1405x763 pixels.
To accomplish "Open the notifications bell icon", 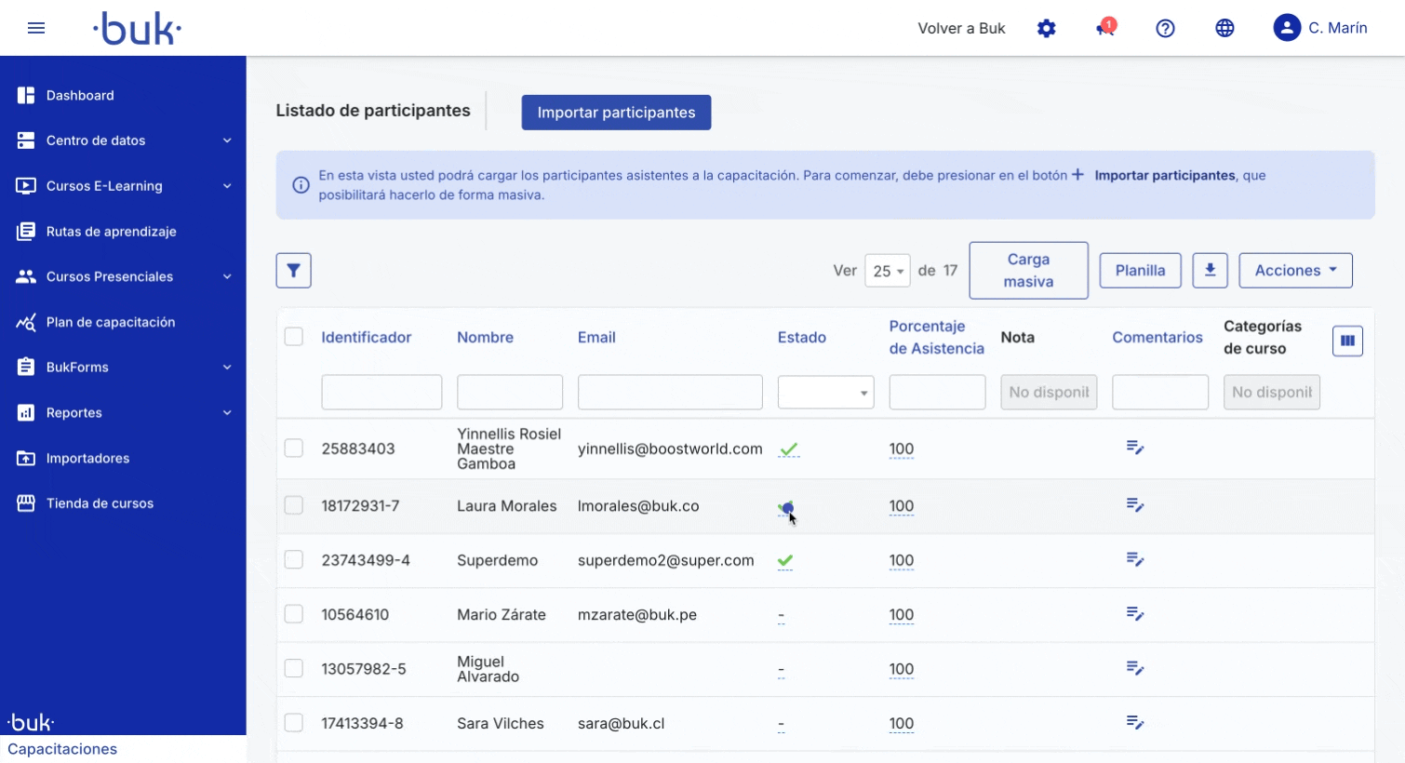I will click(1103, 28).
